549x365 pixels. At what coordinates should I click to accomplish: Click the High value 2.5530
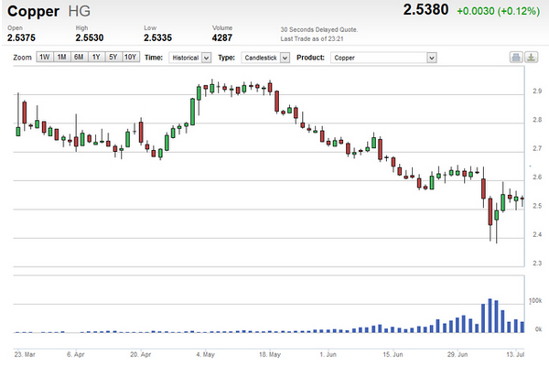pos(90,38)
